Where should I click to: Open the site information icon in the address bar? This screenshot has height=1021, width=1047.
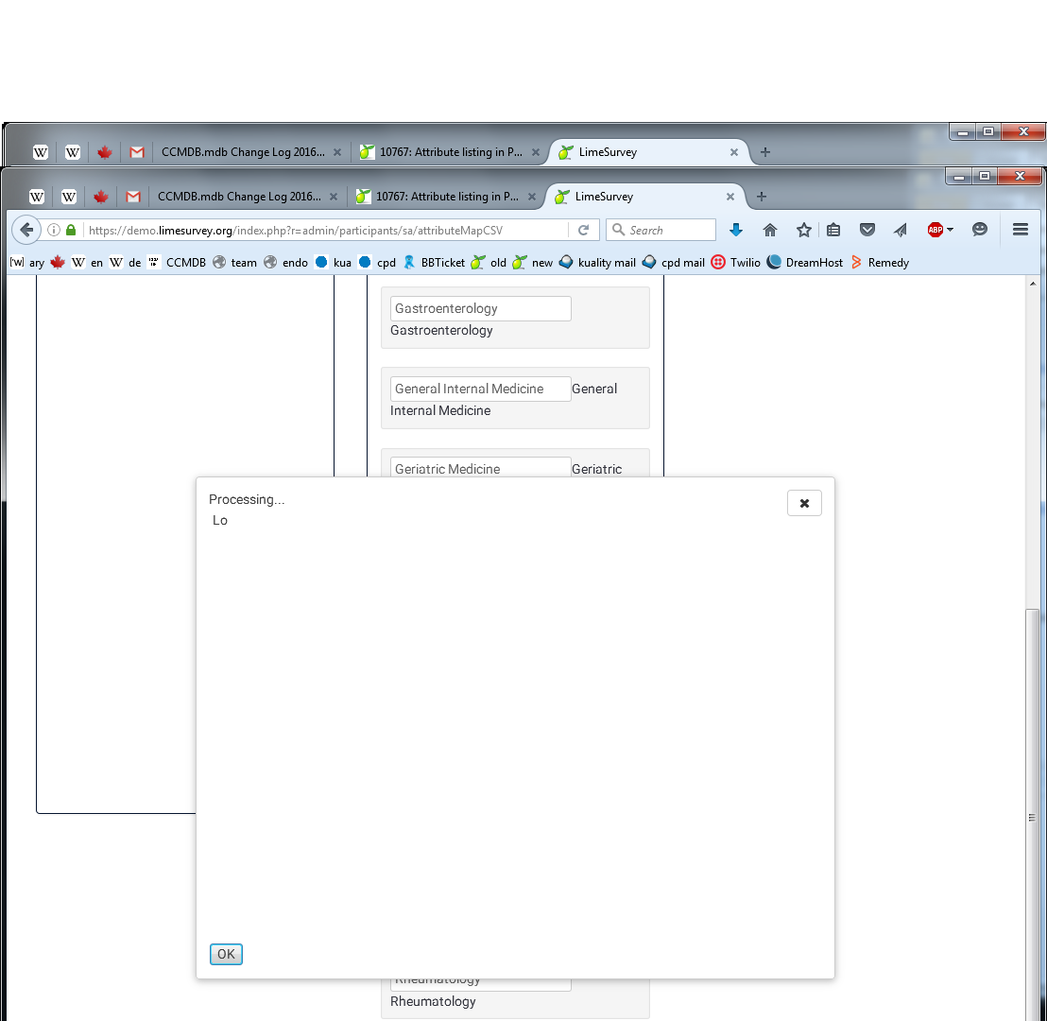pos(54,230)
